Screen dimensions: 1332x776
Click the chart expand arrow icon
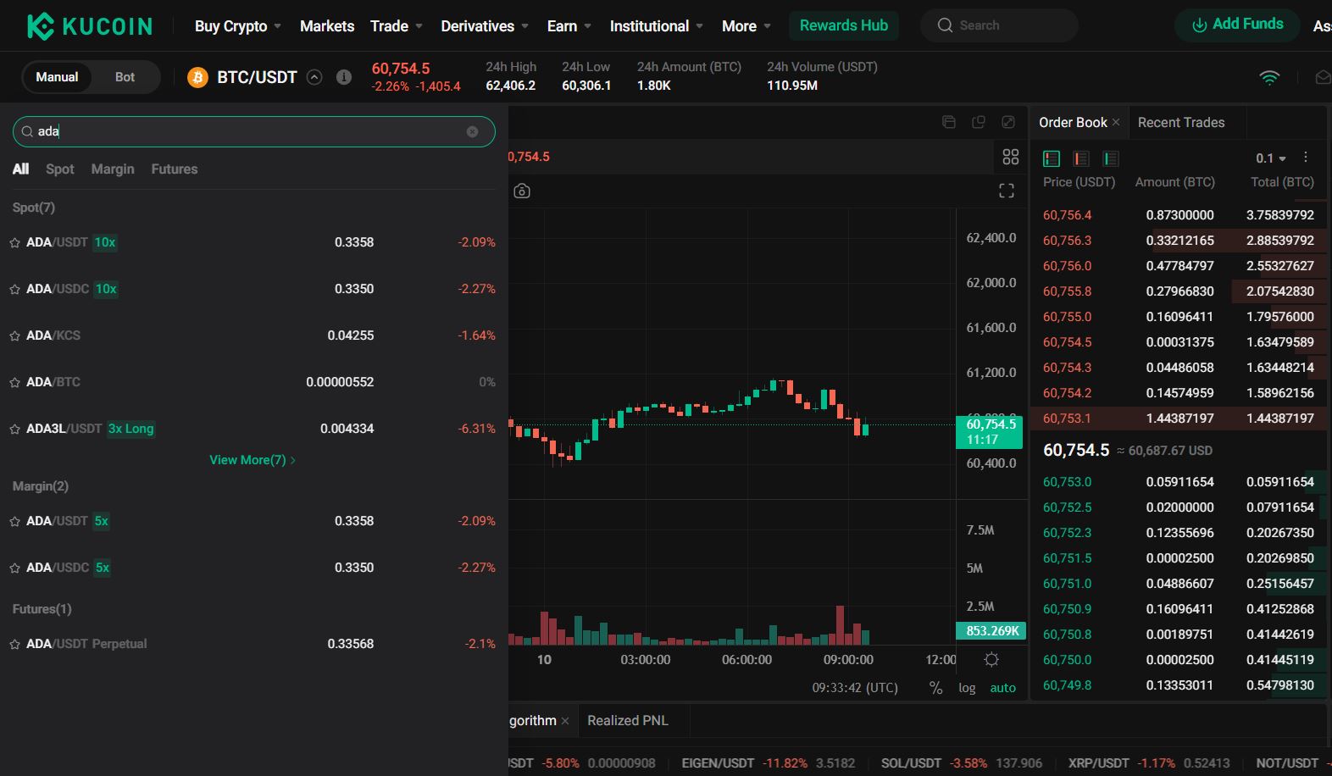[x=1008, y=122]
